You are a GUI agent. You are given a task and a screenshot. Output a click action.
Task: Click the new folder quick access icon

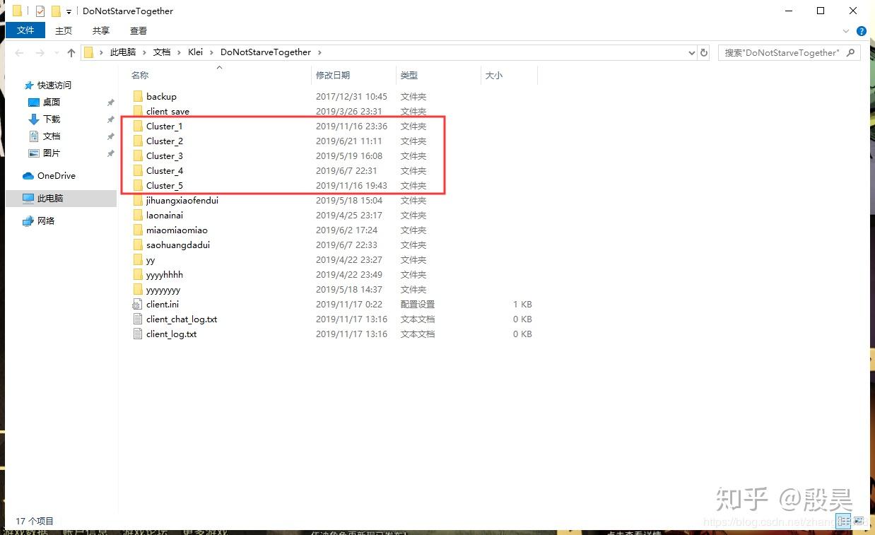pyautogui.click(x=56, y=11)
